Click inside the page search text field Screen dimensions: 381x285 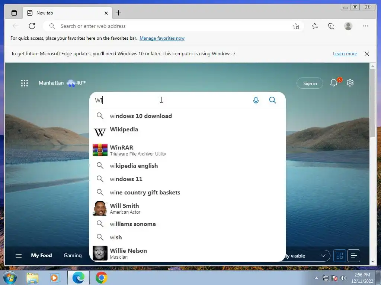(170, 100)
